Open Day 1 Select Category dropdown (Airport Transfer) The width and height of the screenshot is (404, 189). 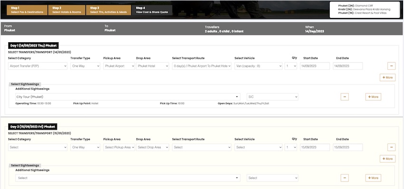(38, 66)
